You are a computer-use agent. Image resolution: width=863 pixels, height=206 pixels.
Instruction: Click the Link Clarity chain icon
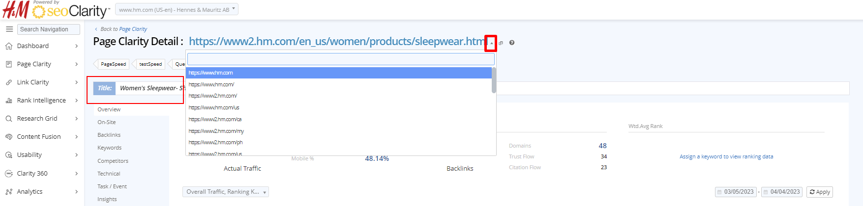pyautogui.click(x=9, y=82)
